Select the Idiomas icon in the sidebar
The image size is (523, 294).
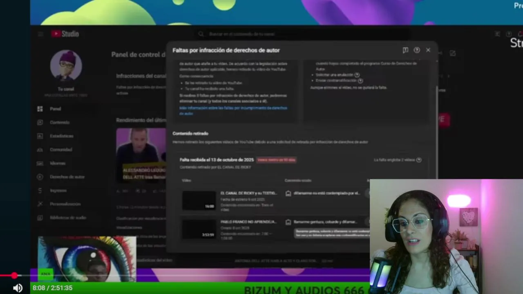tap(40, 163)
